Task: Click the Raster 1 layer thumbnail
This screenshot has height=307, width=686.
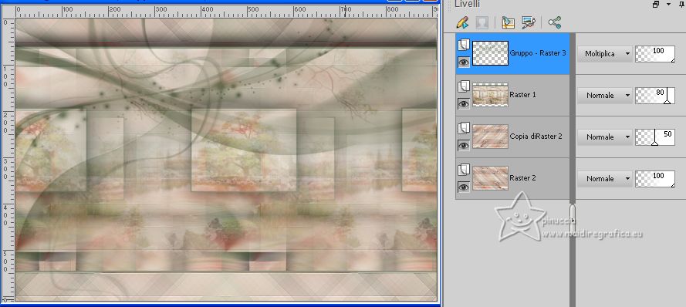Action: click(491, 95)
